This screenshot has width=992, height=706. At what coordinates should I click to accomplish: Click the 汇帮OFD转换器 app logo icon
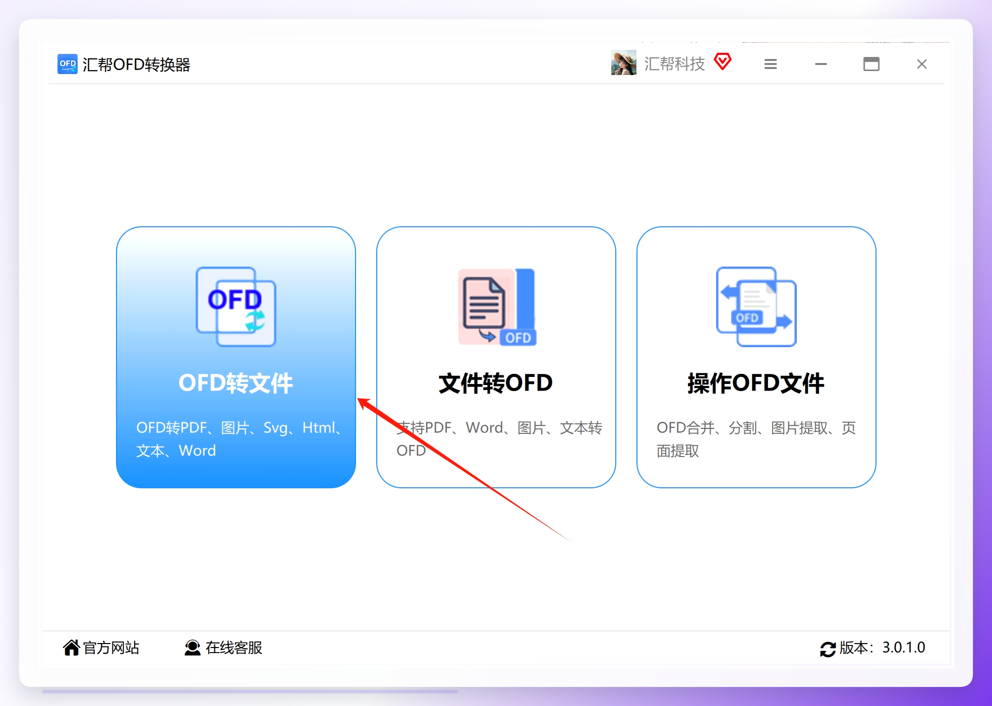(68, 64)
